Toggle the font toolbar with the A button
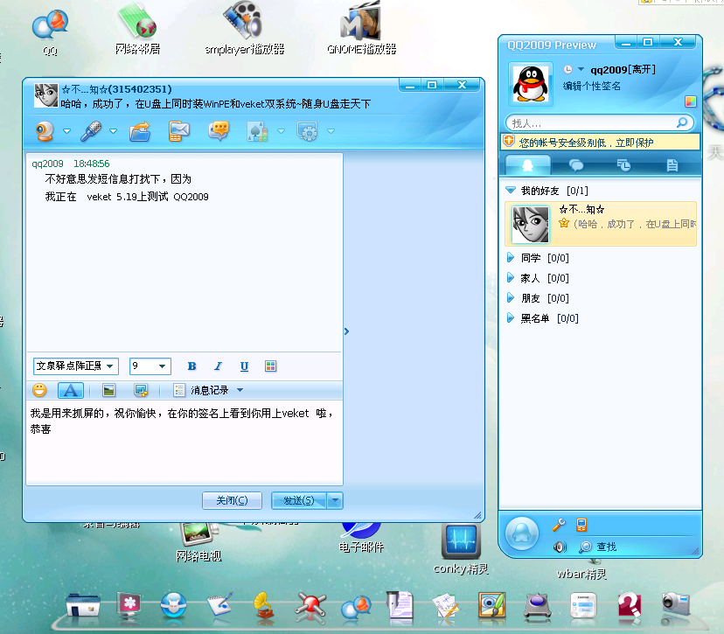The height and width of the screenshot is (634, 724). 71,390
